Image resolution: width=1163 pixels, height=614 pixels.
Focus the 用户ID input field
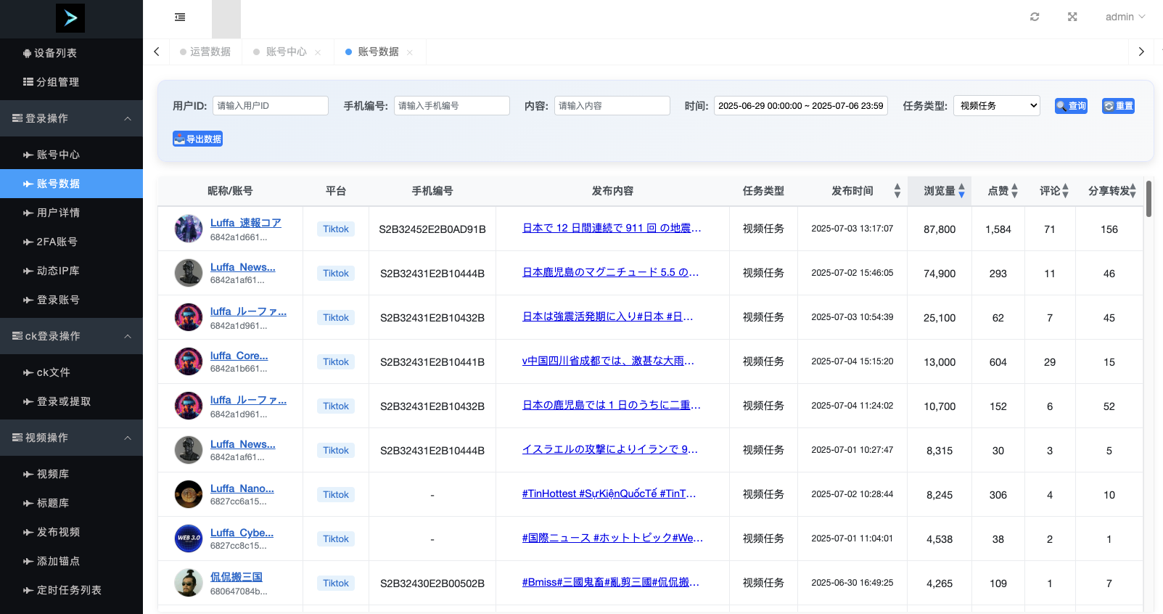(270, 106)
